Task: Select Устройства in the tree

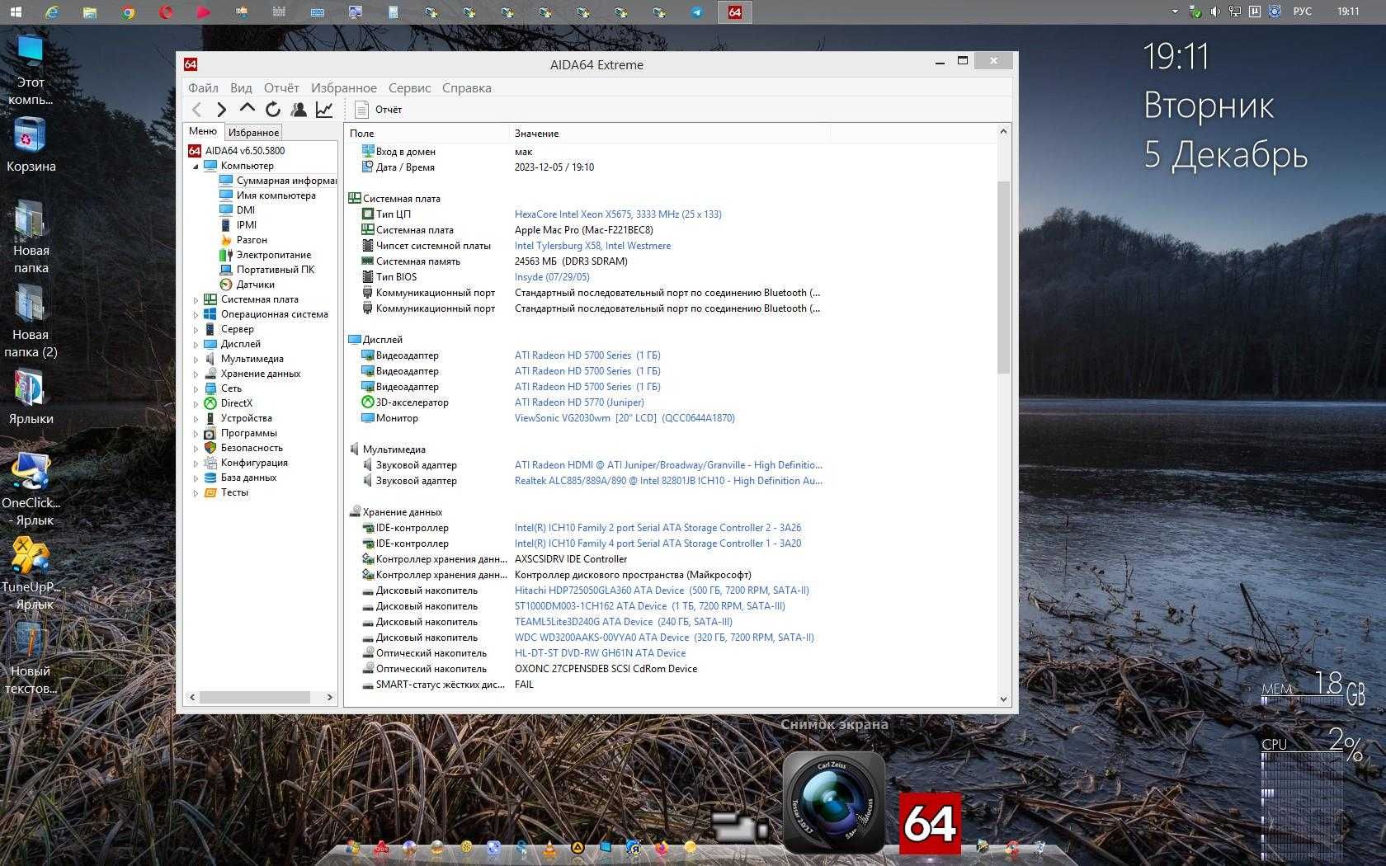Action: [246, 418]
